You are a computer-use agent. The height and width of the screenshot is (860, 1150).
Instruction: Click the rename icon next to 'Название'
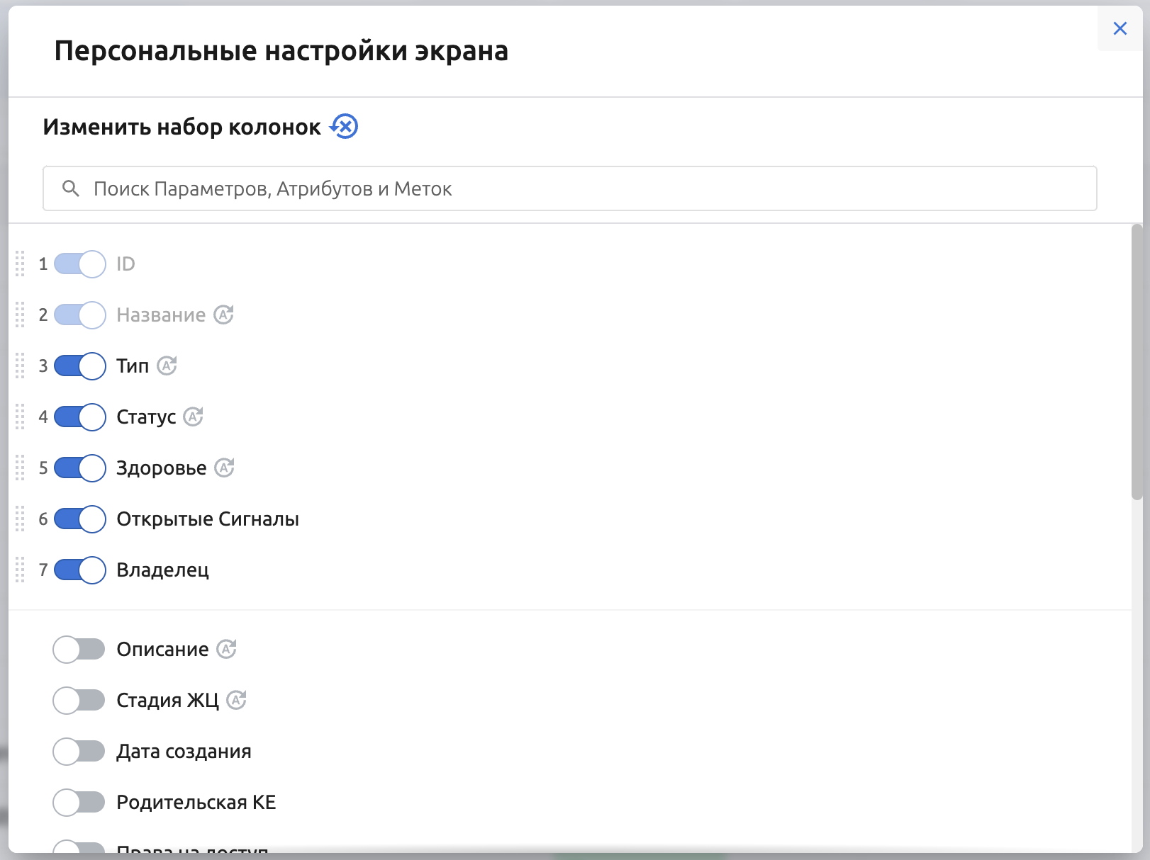coord(225,315)
